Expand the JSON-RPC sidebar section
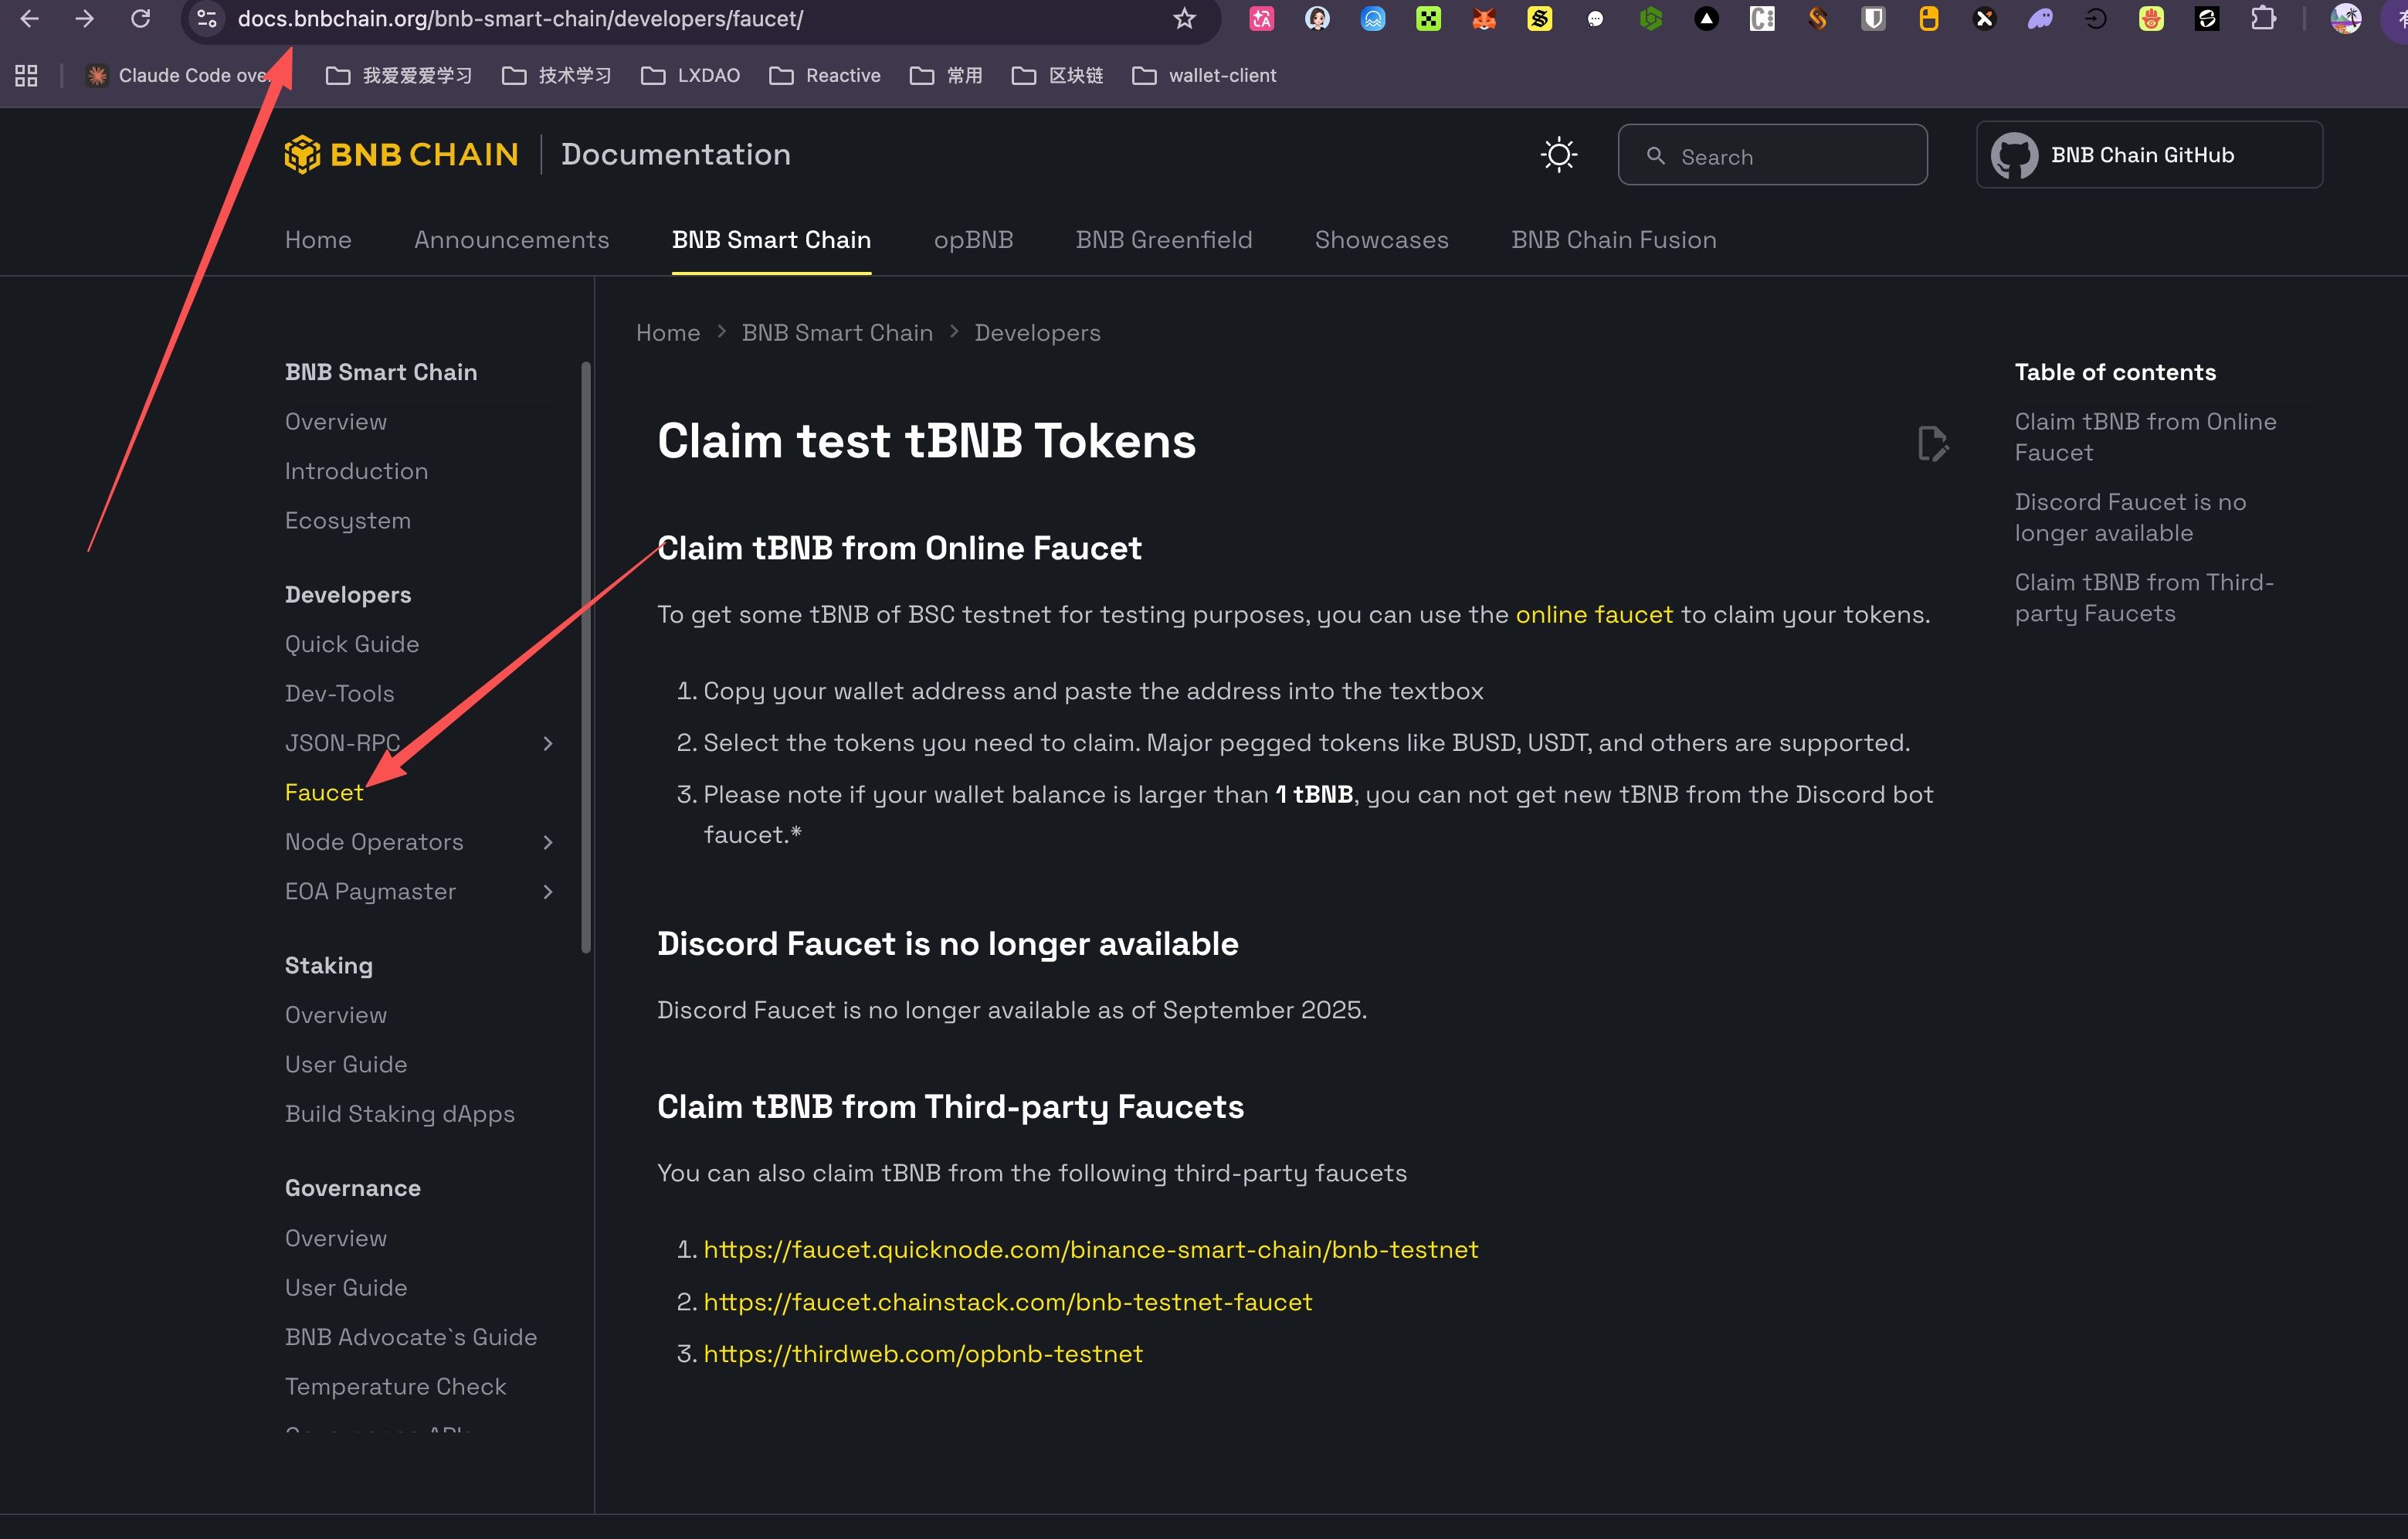 pos(547,743)
